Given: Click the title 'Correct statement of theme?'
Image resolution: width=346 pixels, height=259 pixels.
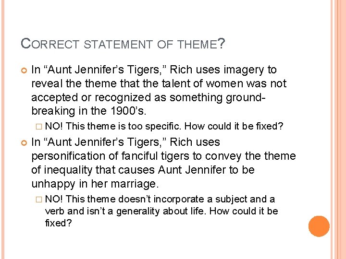Looking at the screenshot, I should 123,44.
